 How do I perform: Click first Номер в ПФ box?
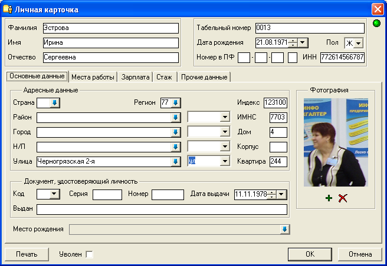[244, 58]
